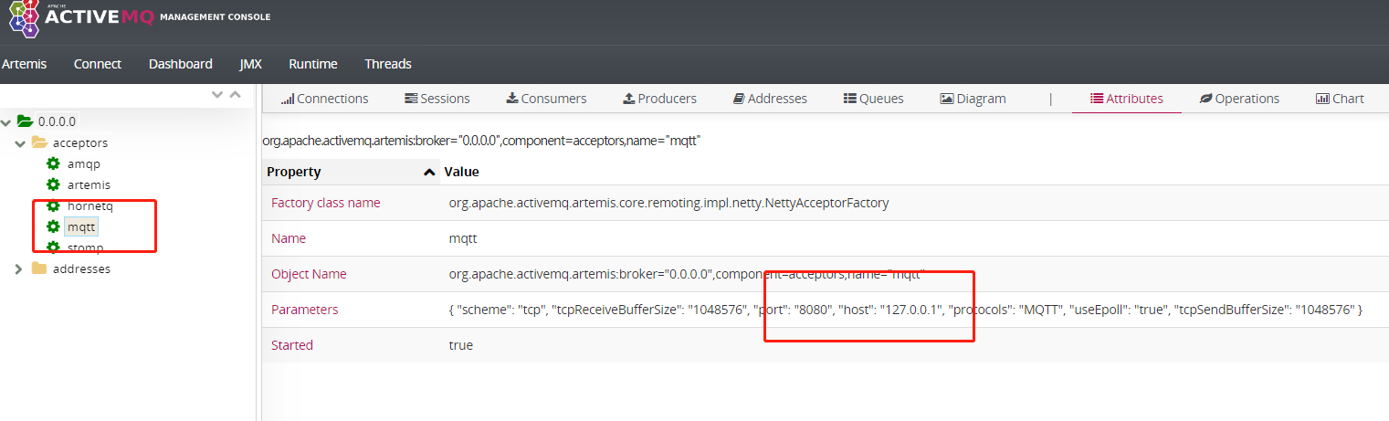Click the Sessions list icon
The height and width of the screenshot is (421, 1389).
(411, 99)
